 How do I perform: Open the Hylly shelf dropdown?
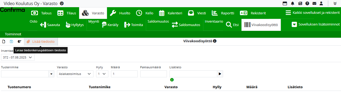click(102, 74)
